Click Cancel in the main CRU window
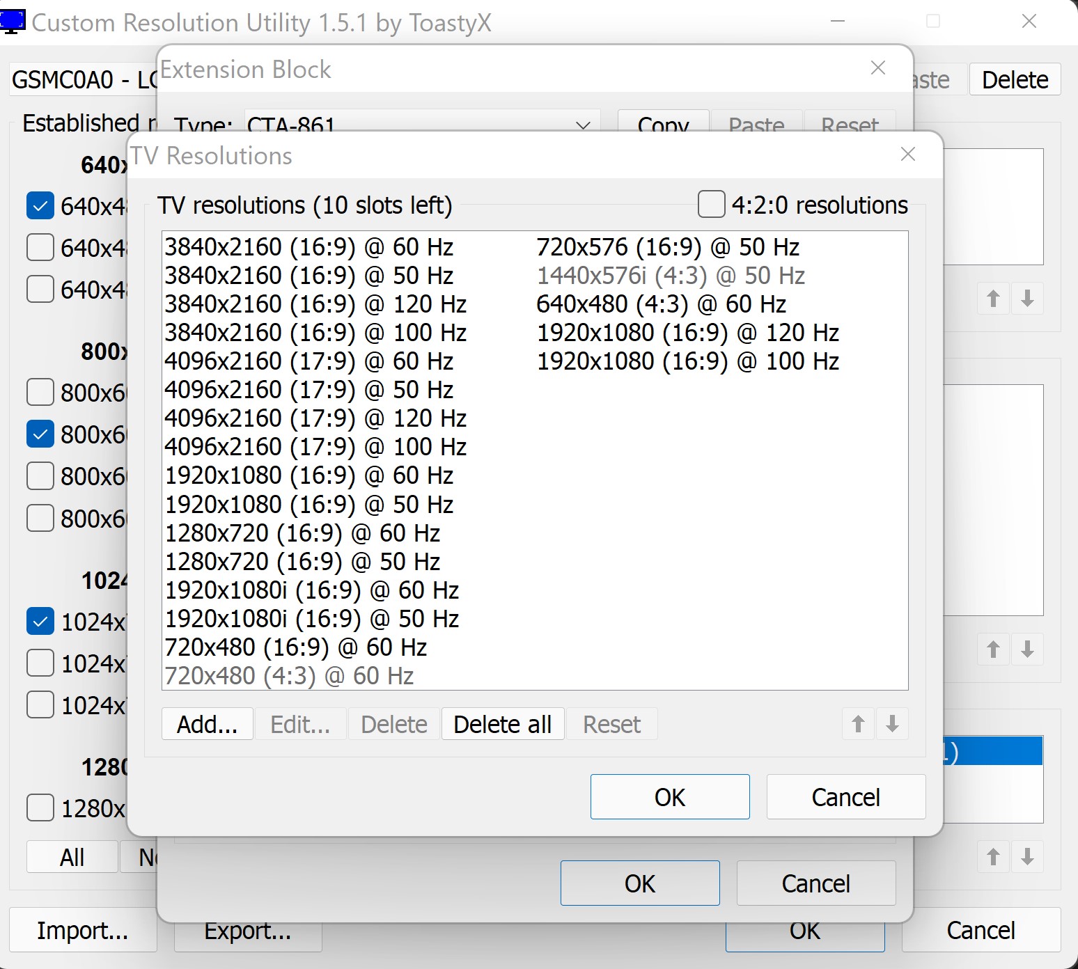Viewport: 1078px width, 969px height. point(981,930)
